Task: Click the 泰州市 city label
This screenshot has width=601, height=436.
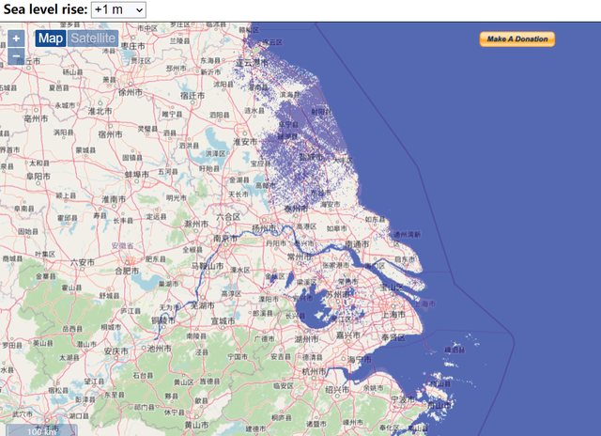Action: pos(297,209)
